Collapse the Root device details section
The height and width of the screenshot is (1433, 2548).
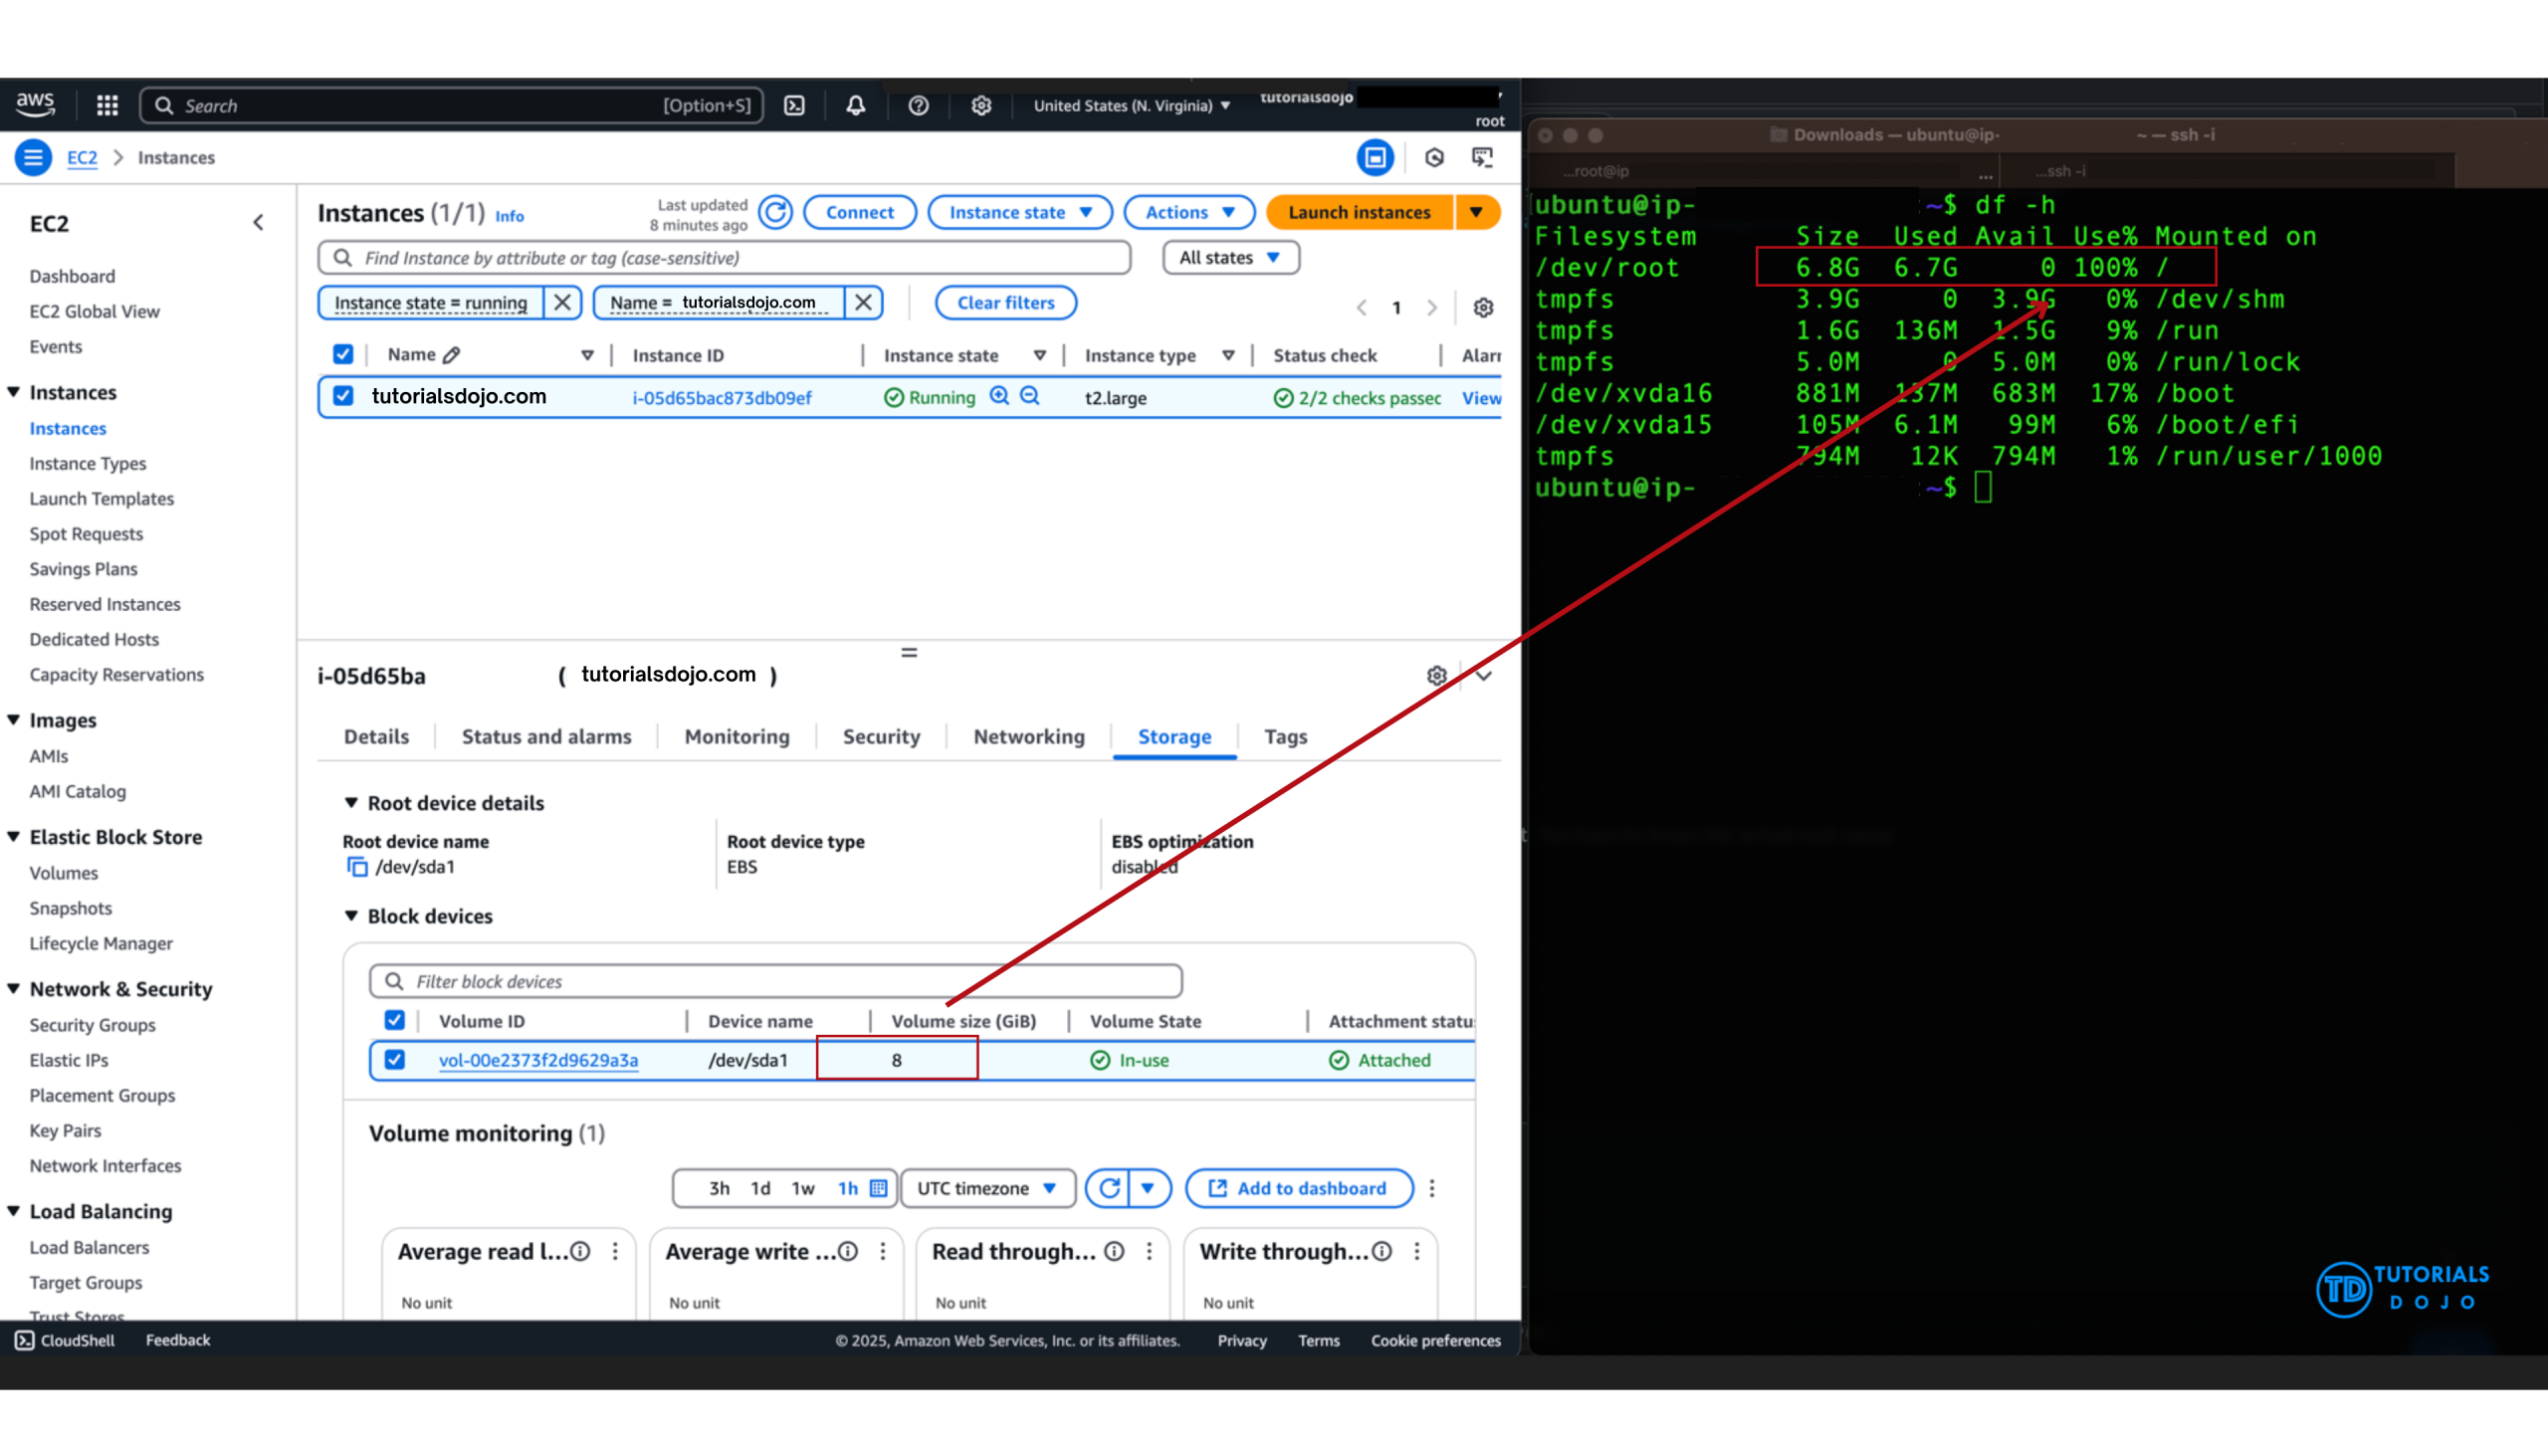351,802
